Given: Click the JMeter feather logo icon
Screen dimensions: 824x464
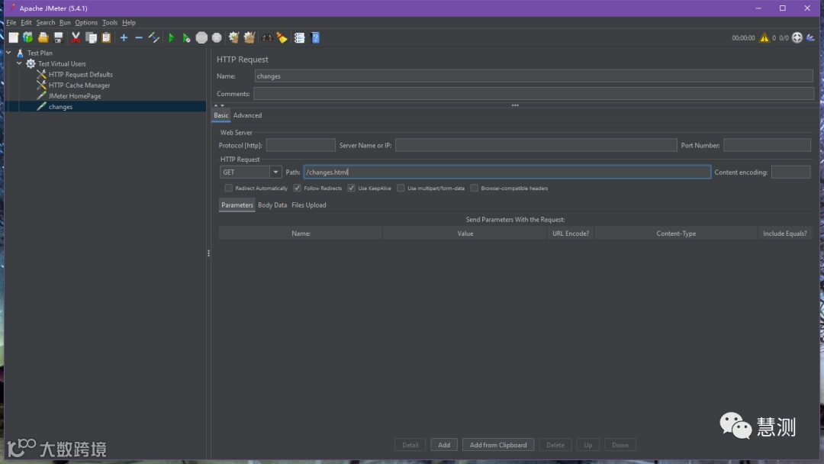Looking at the screenshot, I should 811,38.
